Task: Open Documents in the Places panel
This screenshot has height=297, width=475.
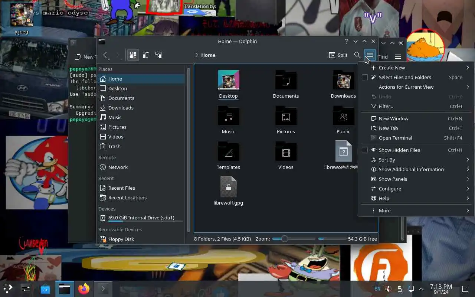Action: click(141, 98)
